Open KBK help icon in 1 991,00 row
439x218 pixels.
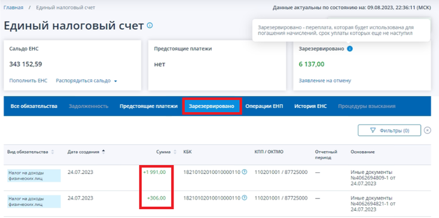point(245,172)
